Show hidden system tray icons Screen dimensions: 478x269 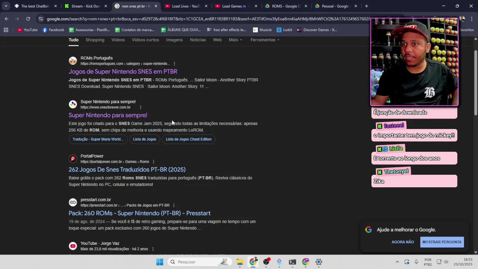coord(397,262)
